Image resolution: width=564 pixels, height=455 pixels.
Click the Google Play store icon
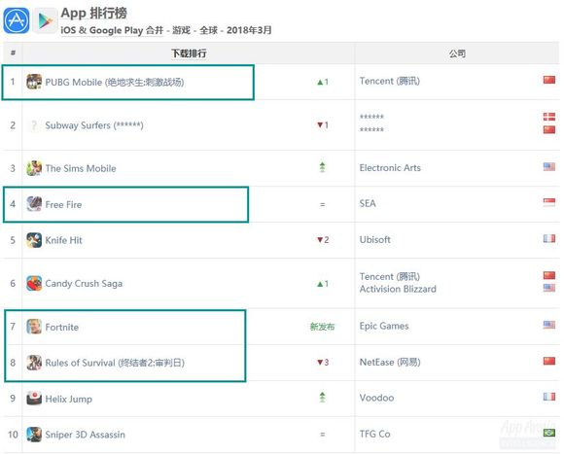[x=46, y=20]
